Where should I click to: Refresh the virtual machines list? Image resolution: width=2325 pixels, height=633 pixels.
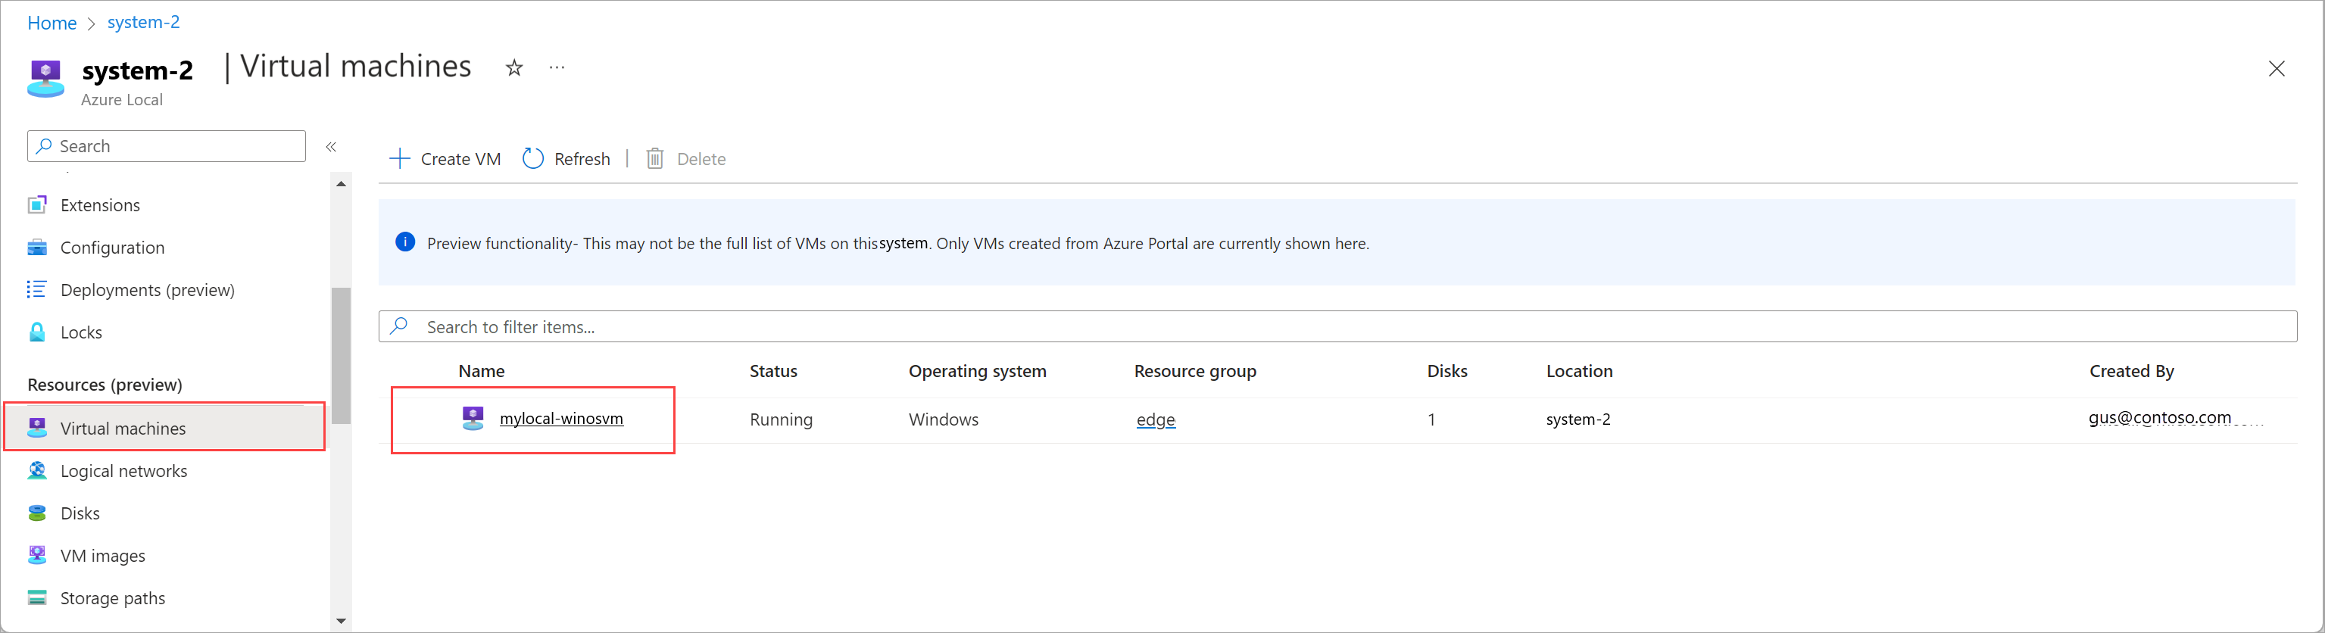click(x=566, y=159)
